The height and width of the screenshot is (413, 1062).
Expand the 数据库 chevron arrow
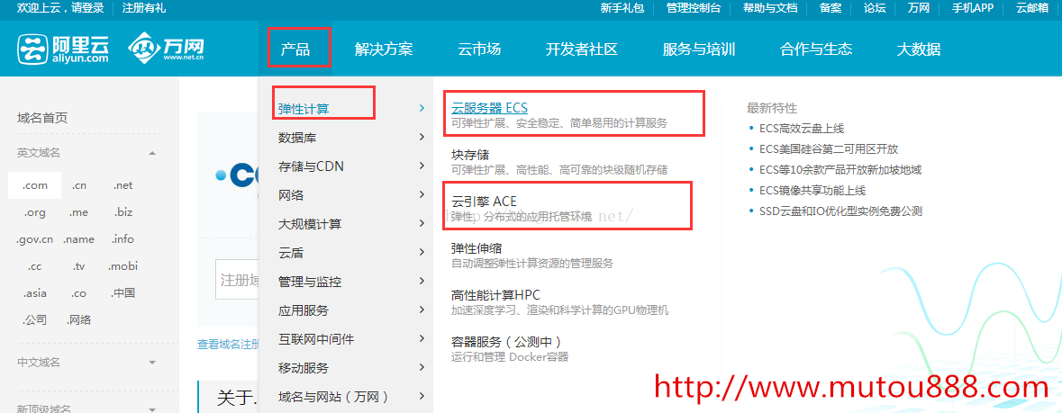point(422,137)
